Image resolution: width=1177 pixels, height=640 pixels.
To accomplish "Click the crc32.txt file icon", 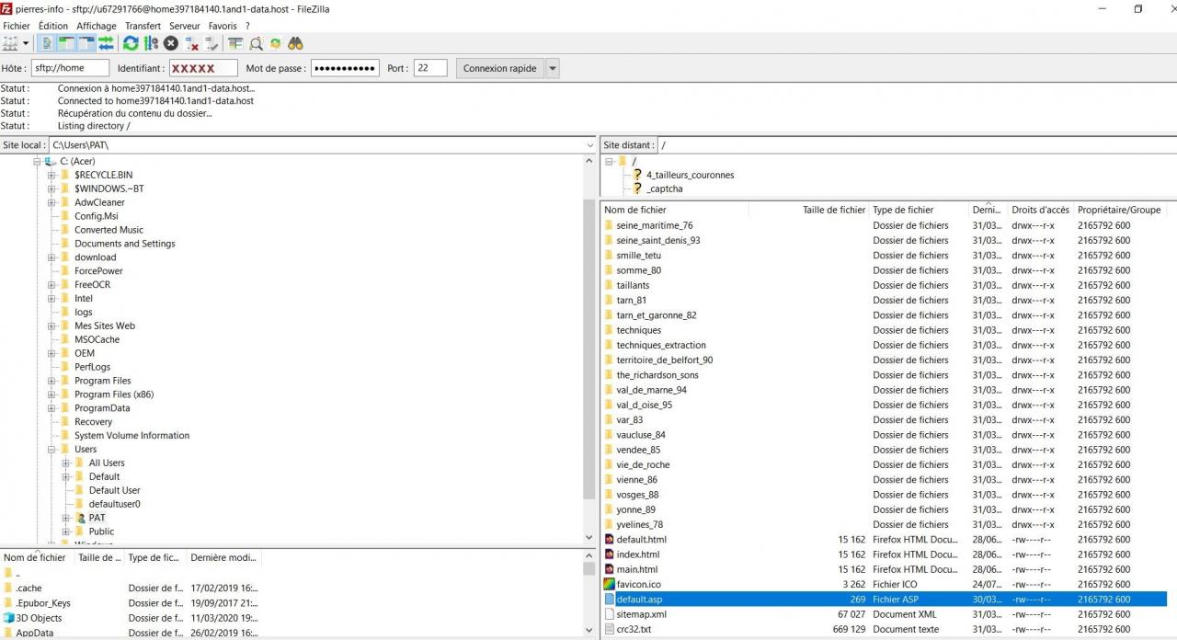I will [x=609, y=629].
